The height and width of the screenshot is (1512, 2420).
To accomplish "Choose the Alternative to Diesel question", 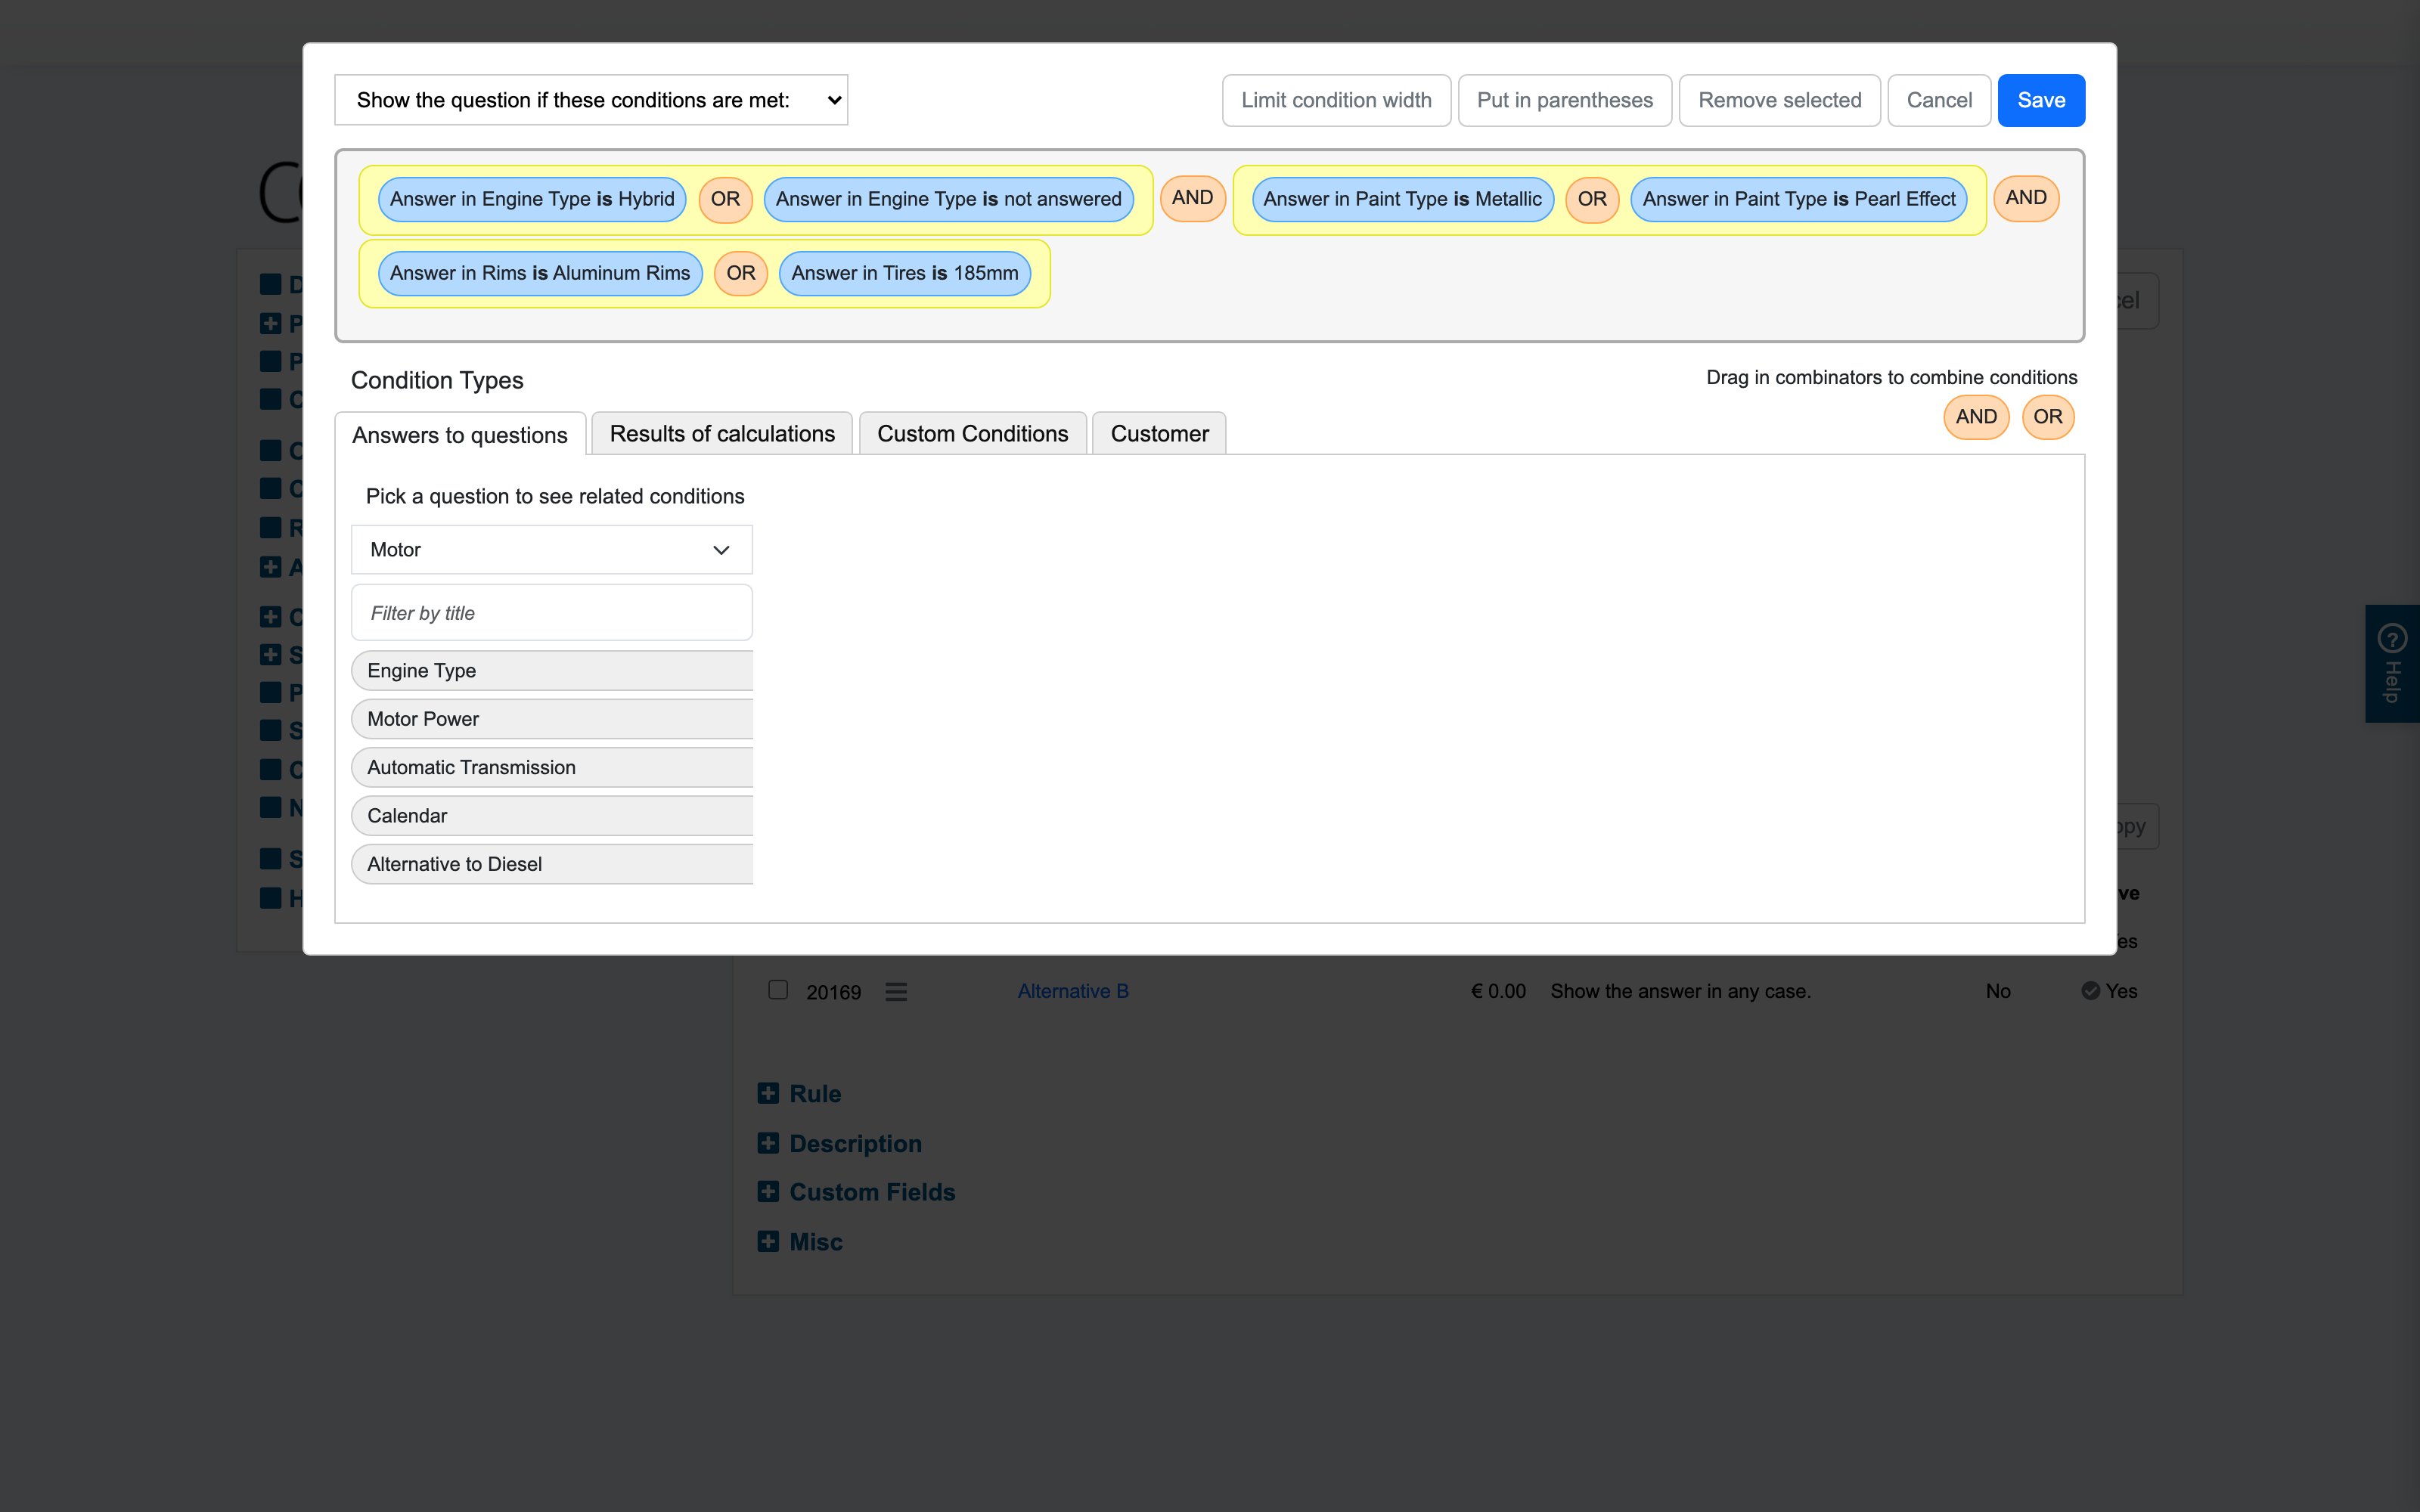I will 552,864.
